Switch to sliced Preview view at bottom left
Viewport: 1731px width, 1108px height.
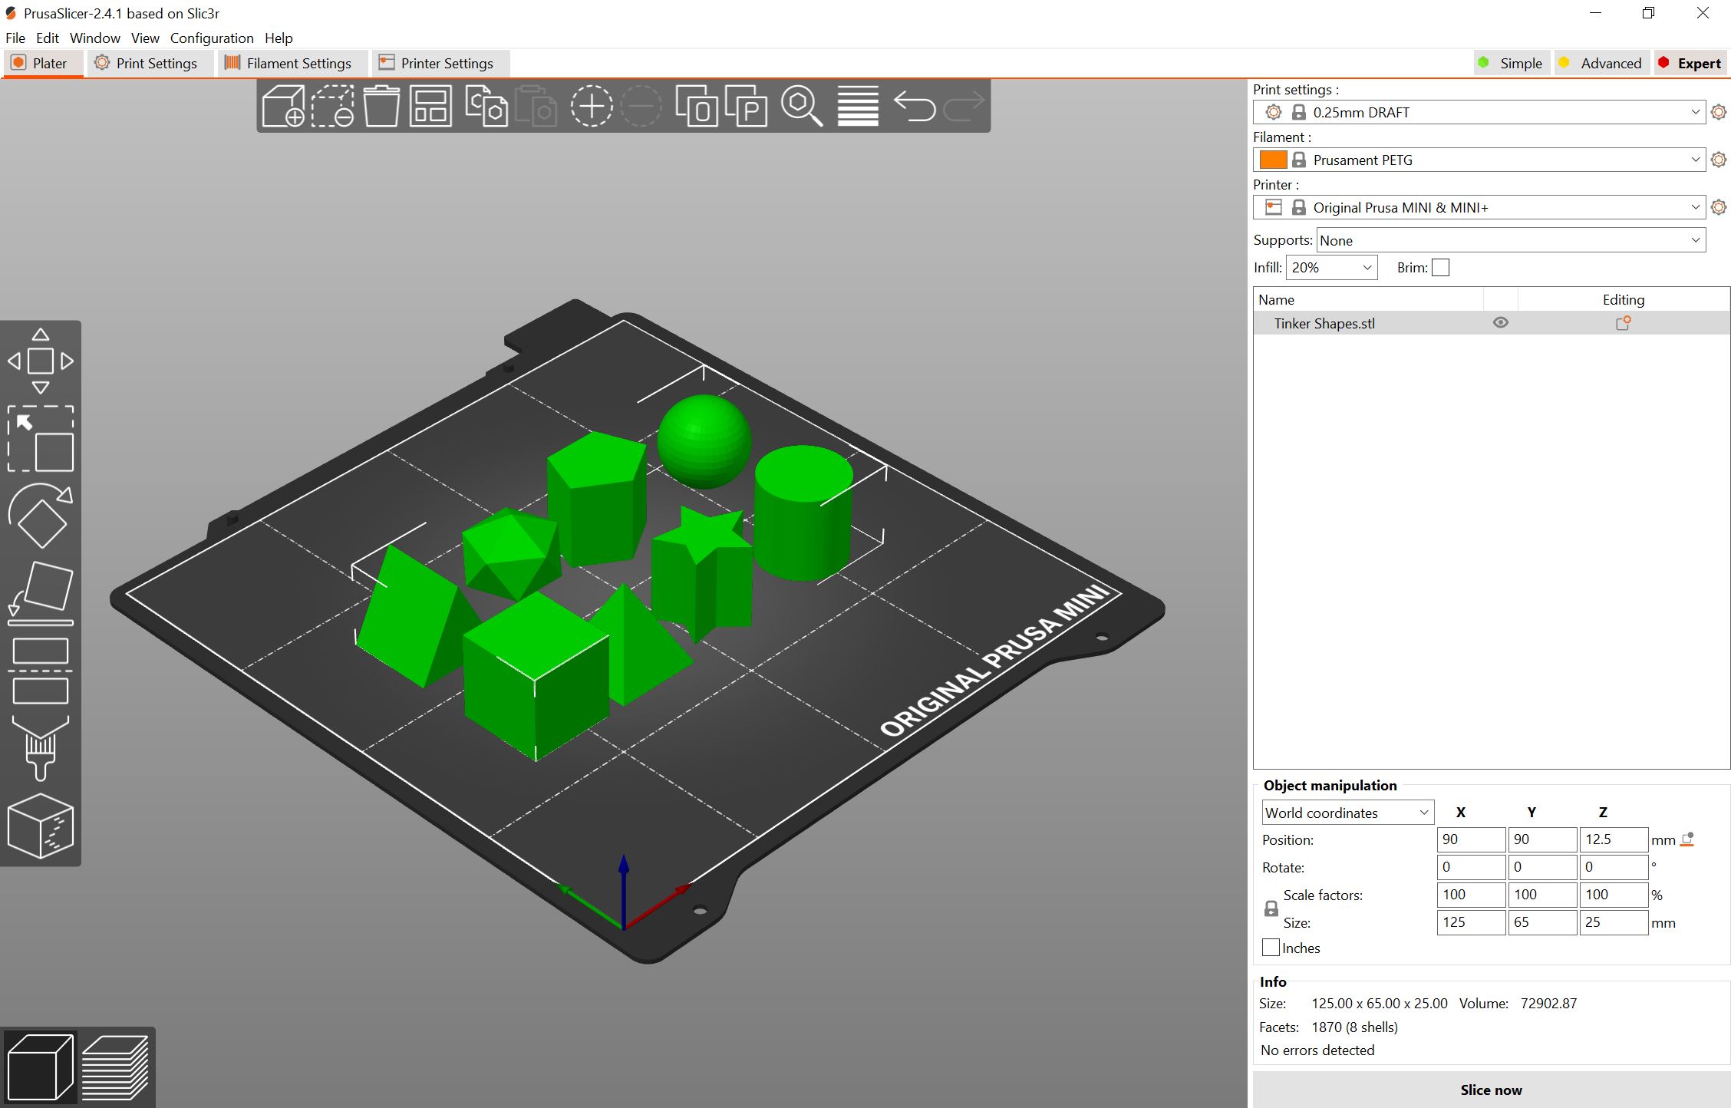(115, 1067)
